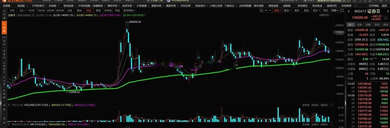Expand 设置均线 dropdown

tap(325, 15)
